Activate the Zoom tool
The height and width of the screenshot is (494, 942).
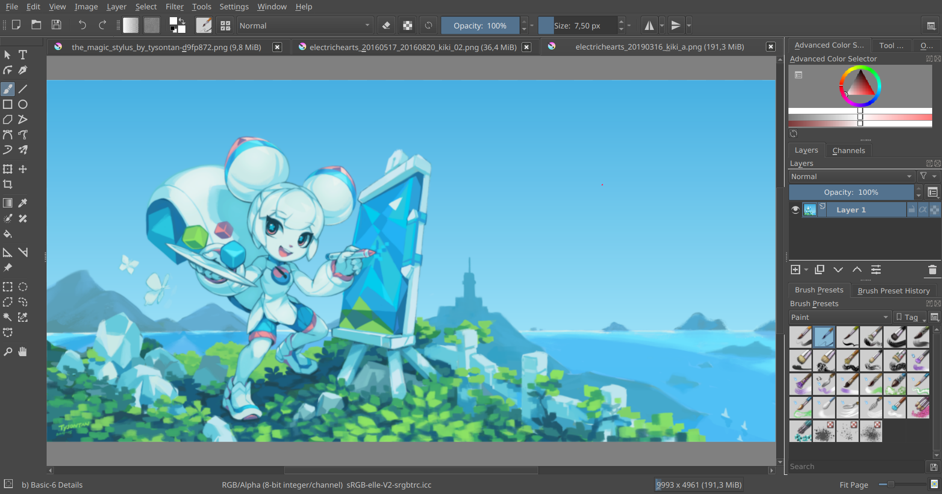pos(7,351)
